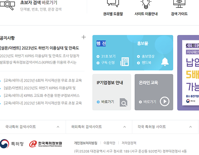The image size is (199, 155).
Task: Click the document search icon in IP기업정보 card
Action: click(124, 102)
